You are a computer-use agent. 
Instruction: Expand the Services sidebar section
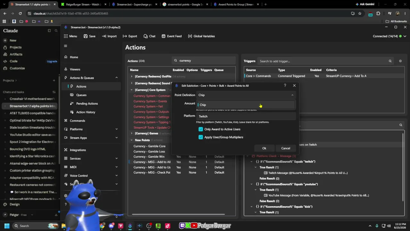(116, 158)
